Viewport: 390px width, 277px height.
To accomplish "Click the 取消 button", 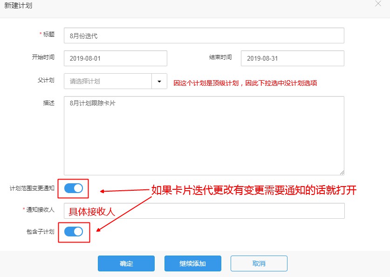I will 259,263.
